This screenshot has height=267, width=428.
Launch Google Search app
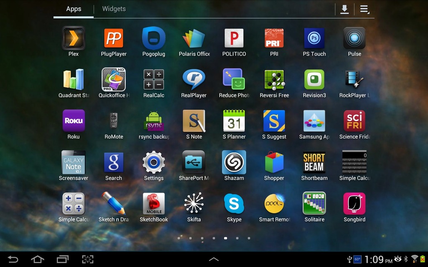[x=114, y=162]
